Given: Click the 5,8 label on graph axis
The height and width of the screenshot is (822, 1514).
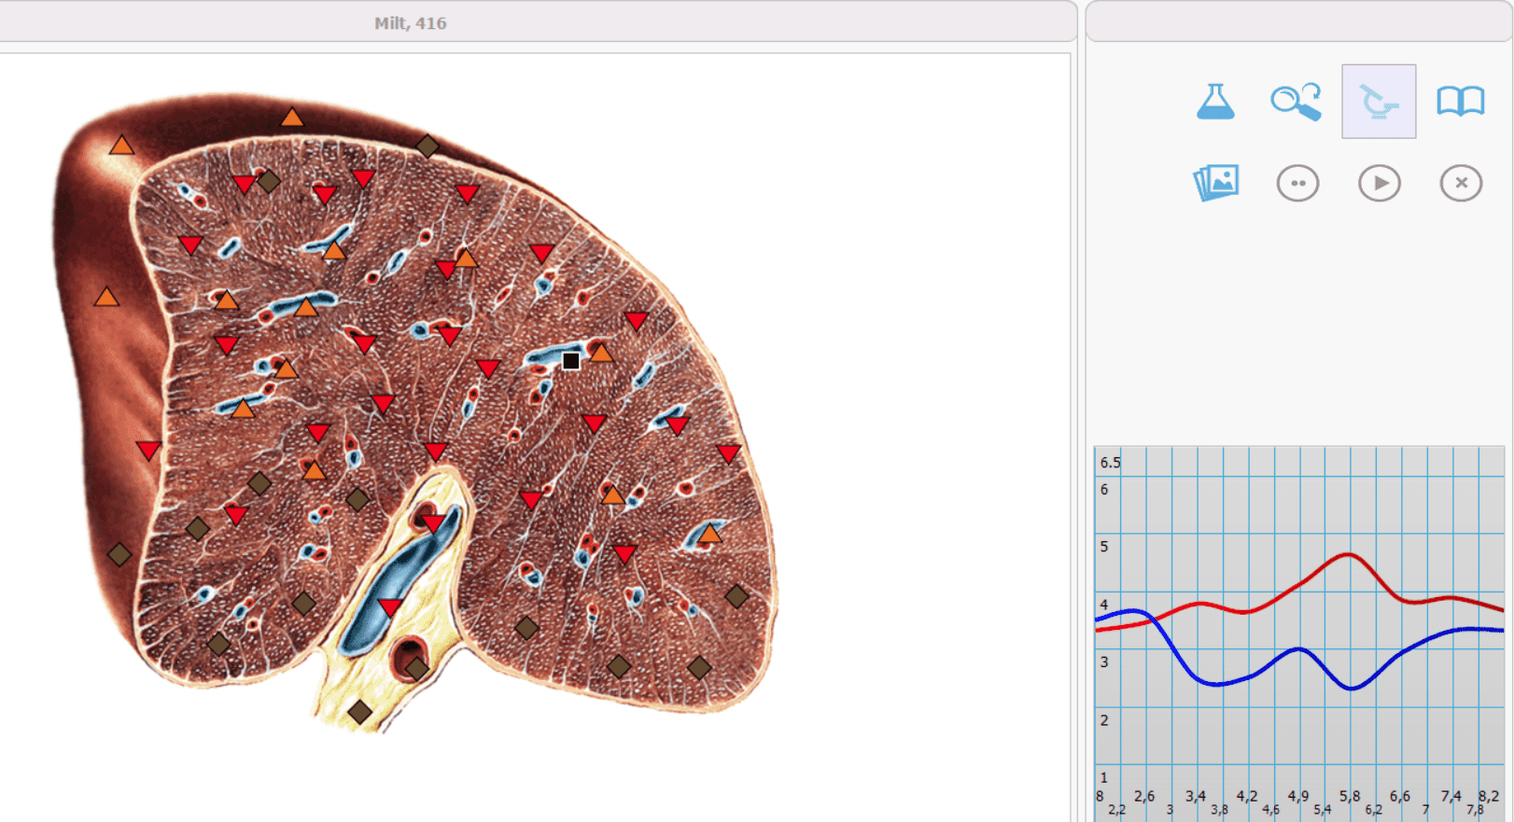Looking at the screenshot, I should pos(1350,796).
